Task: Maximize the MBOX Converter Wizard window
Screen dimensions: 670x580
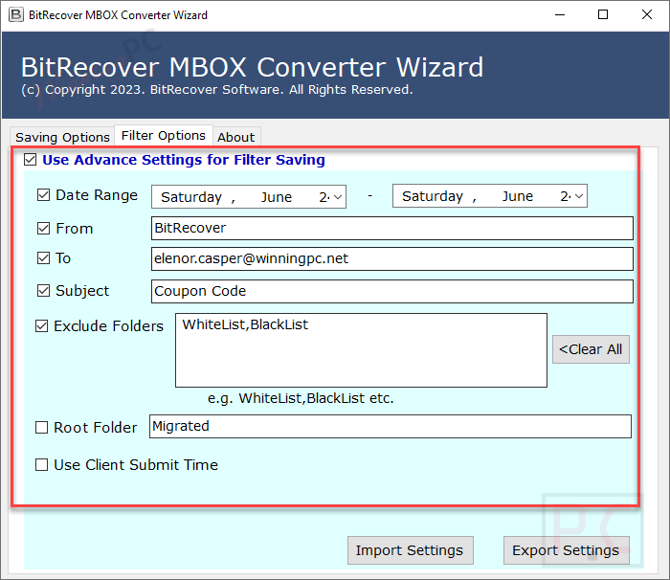Action: pyautogui.click(x=603, y=15)
